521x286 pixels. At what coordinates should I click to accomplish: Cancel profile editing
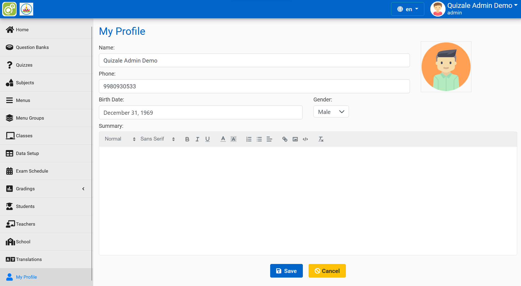[327, 271]
